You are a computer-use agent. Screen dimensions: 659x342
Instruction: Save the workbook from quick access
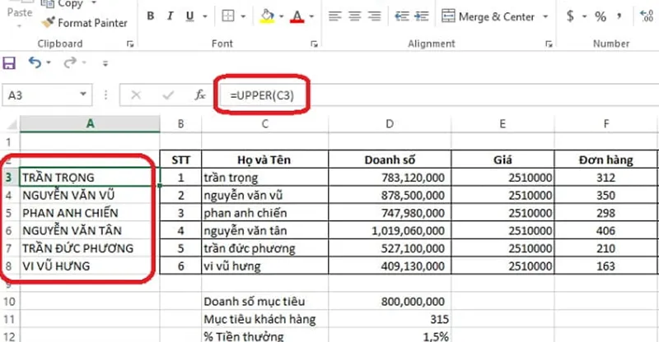(x=9, y=63)
